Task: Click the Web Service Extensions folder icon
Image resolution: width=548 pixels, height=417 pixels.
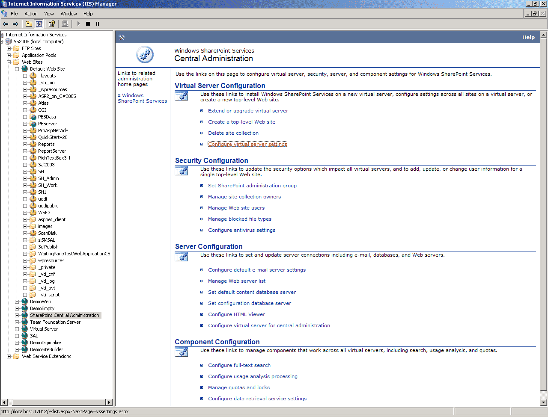Action: pos(17,356)
